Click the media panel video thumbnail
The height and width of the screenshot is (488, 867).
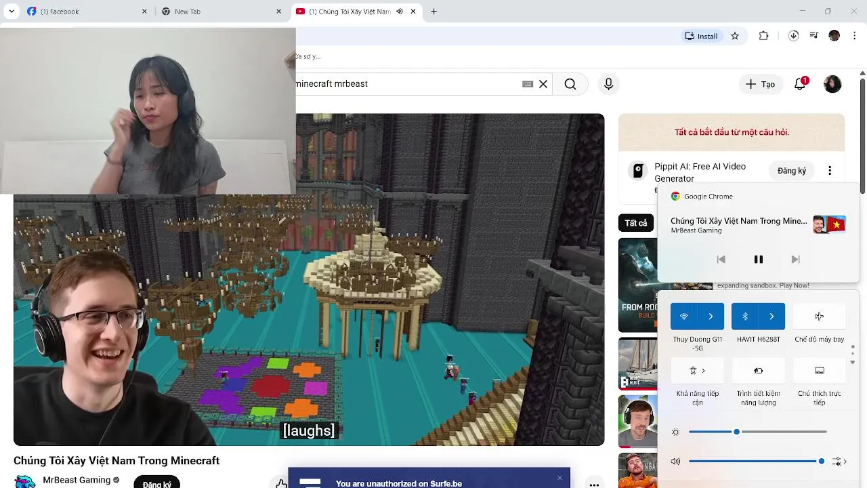point(830,224)
